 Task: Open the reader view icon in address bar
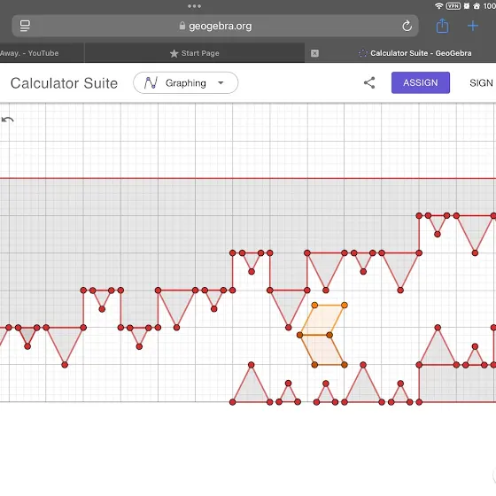coord(25,26)
